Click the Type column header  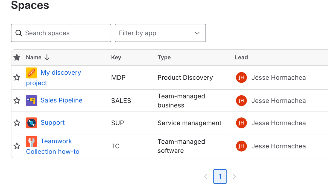point(164,58)
